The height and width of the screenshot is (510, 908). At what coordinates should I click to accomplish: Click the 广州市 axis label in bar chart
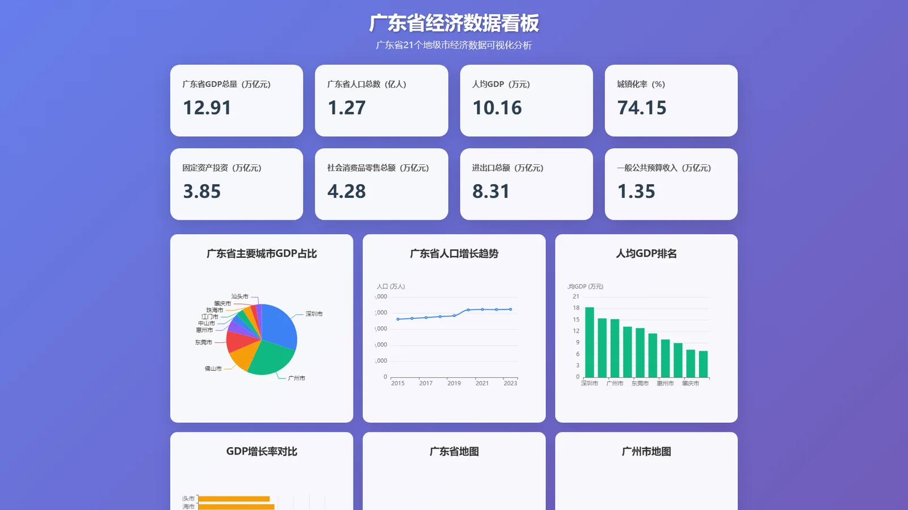(x=615, y=384)
